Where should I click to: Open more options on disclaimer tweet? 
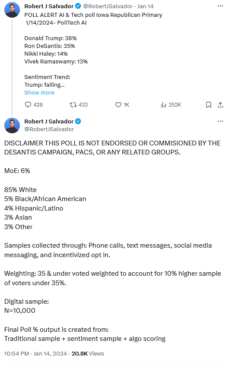tap(220, 121)
